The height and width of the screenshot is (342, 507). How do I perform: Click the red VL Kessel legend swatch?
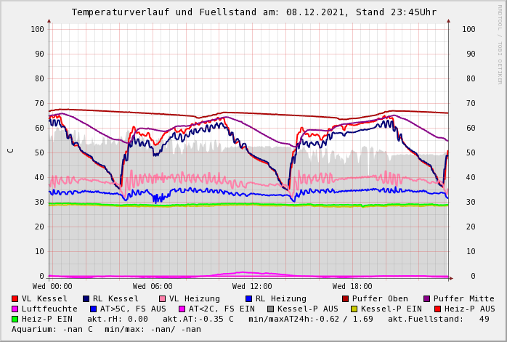coord(15,298)
